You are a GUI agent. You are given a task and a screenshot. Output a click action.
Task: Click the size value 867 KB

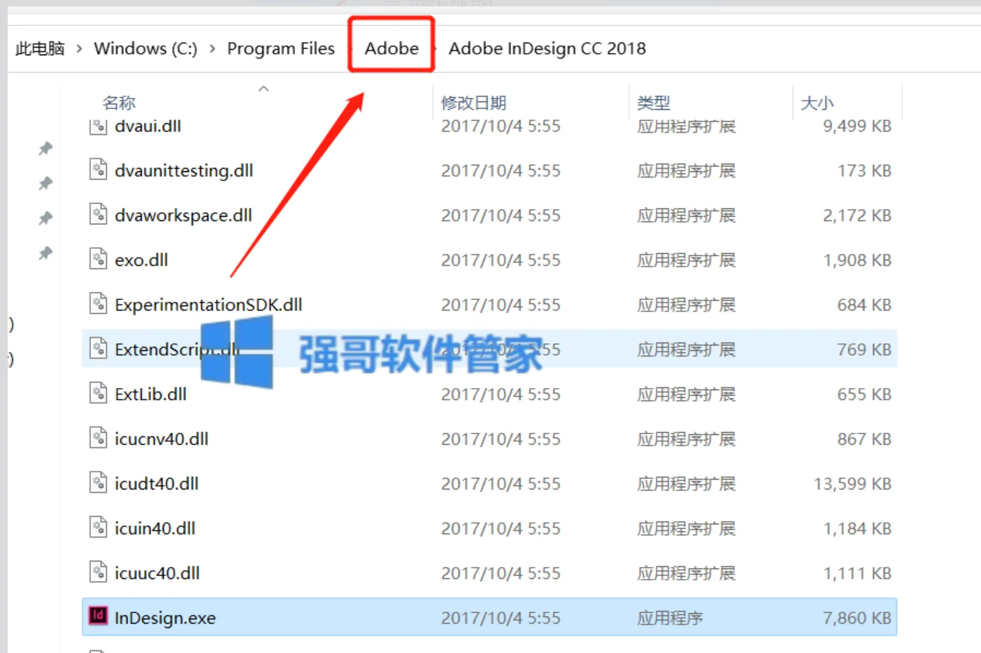click(864, 439)
